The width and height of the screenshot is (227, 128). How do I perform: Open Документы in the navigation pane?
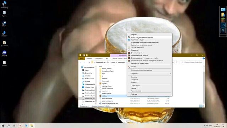[x=88, y=73]
